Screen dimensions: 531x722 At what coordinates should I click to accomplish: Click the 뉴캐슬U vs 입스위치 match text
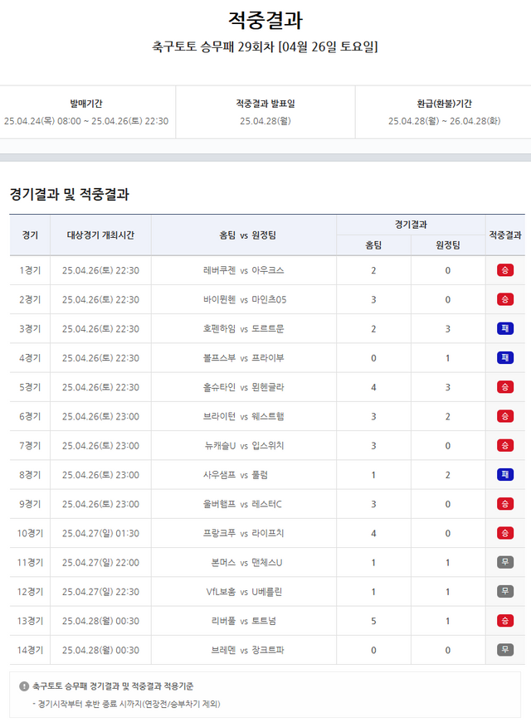pyautogui.click(x=243, y=446)
